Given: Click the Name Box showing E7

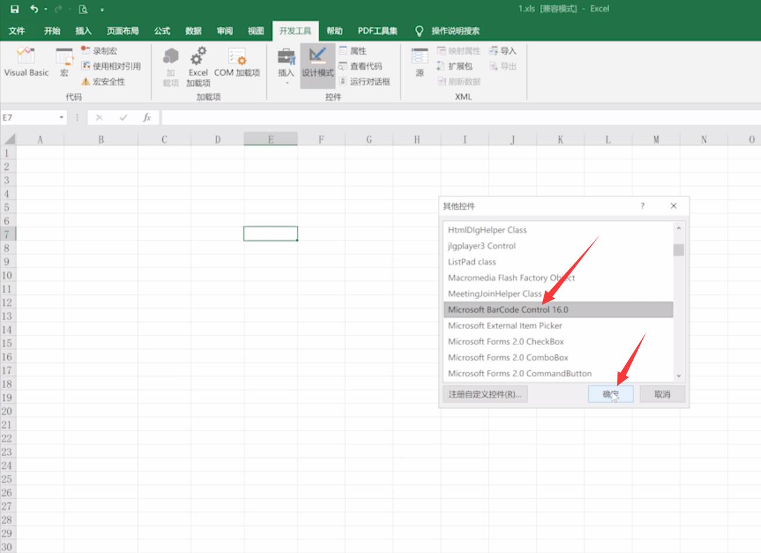Looking at the screenshot, I should point(29,118).
